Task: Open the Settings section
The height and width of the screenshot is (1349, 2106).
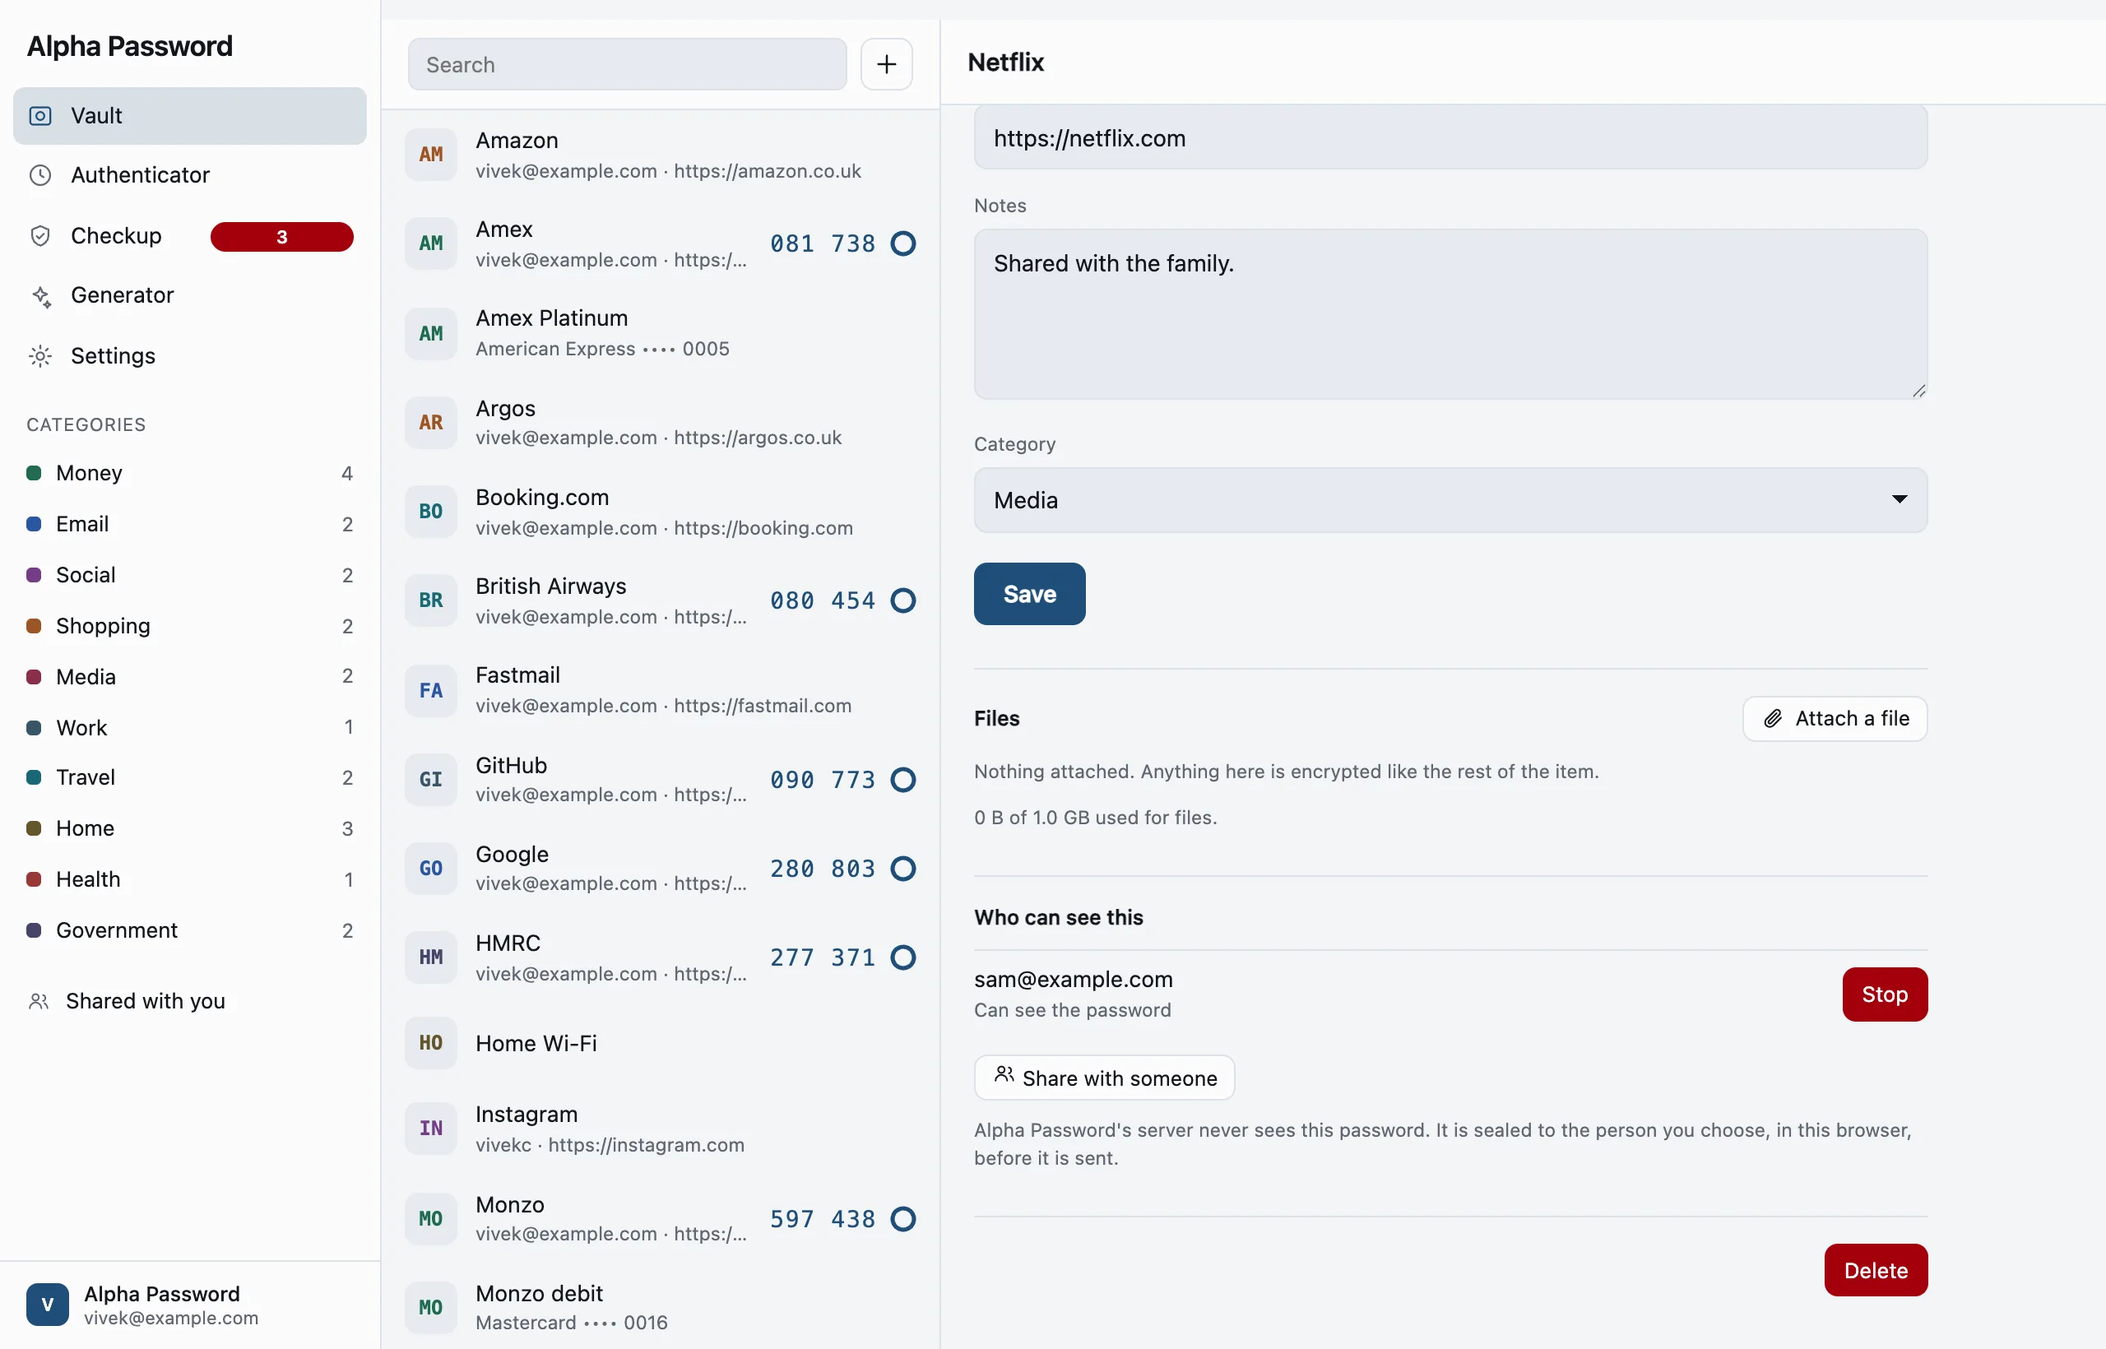Action: [190, 356]
